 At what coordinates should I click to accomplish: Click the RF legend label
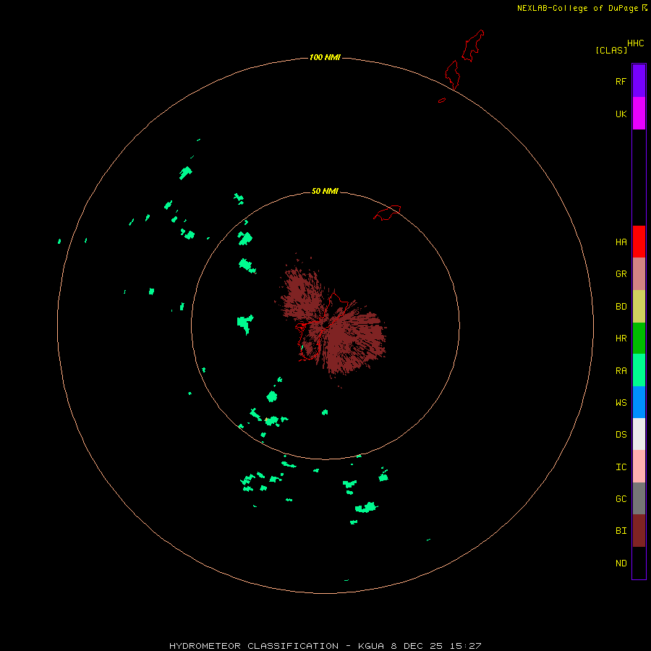tap(621, 81)
